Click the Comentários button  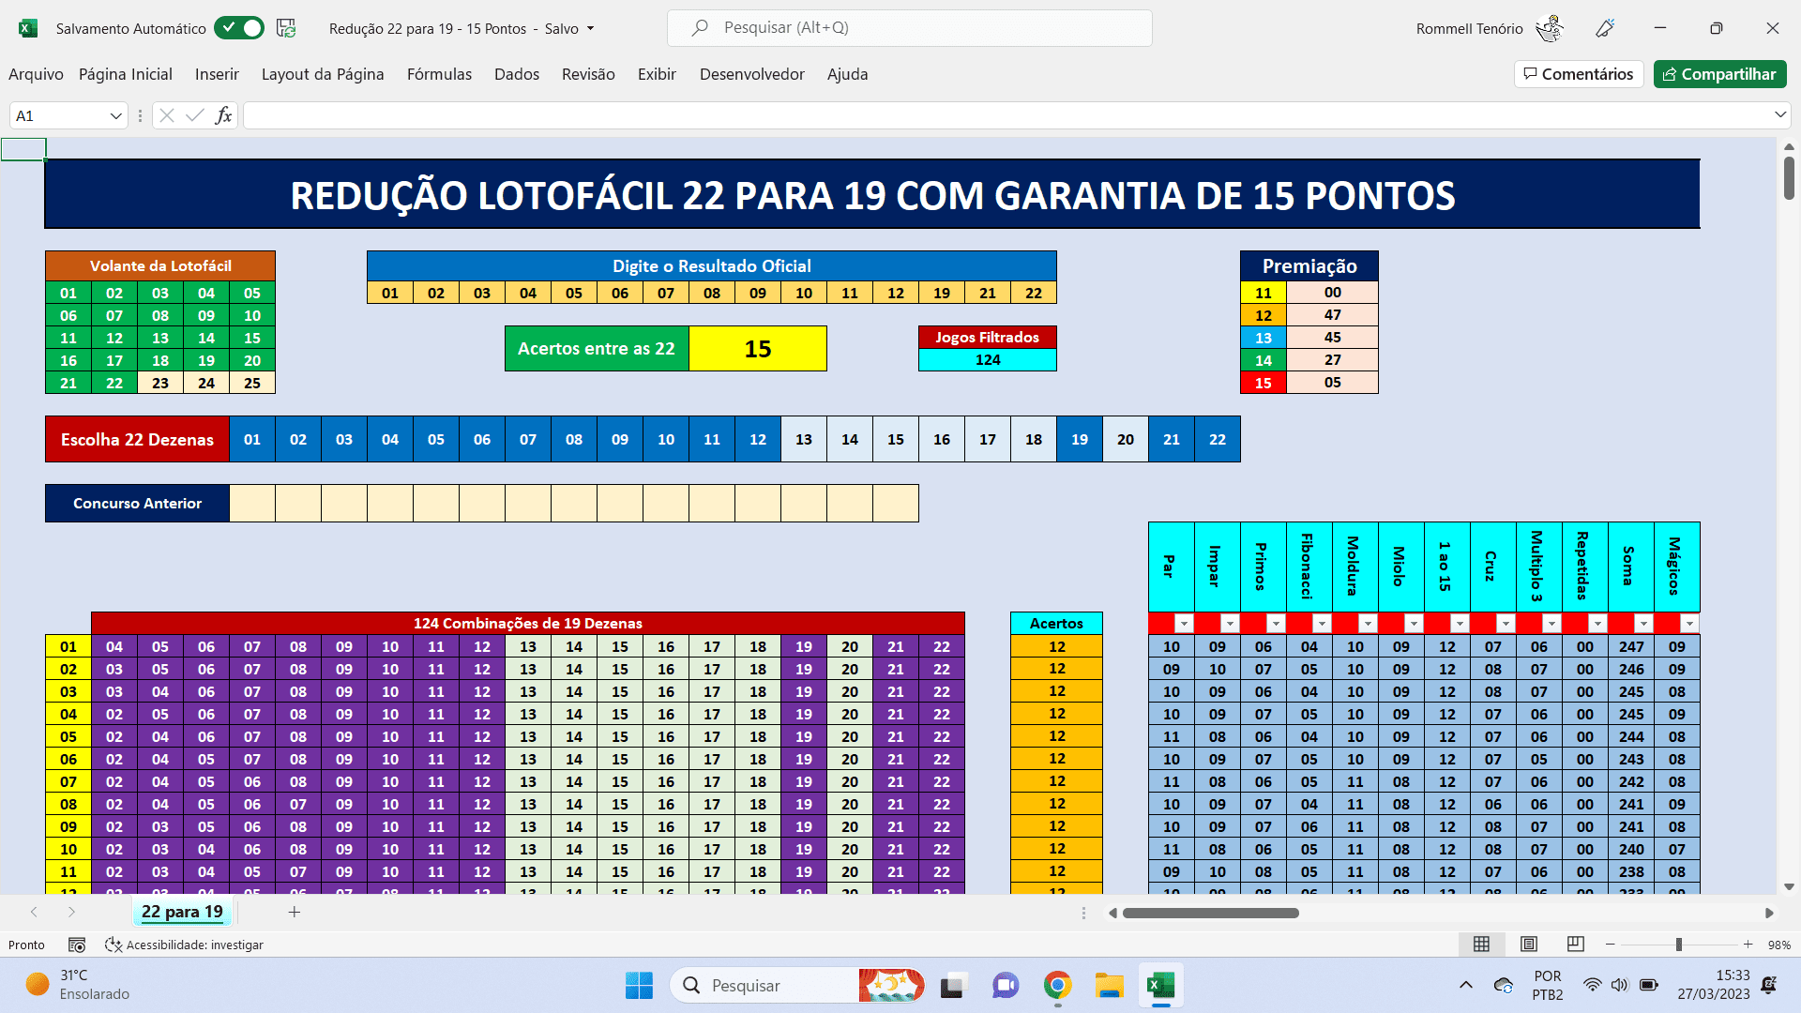coord(1579,74)
